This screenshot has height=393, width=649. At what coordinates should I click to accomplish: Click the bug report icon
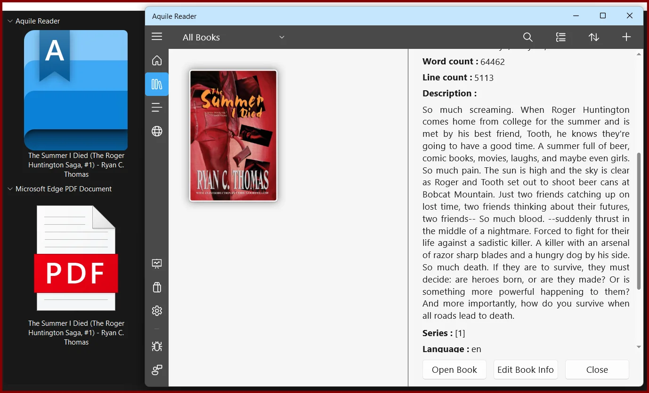coord(157,346)
